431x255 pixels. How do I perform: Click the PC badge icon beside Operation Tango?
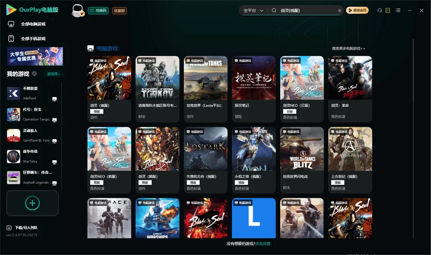click(54, 120)
